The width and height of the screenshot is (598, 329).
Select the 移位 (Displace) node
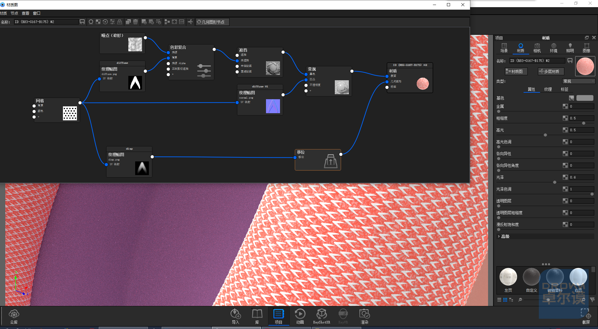pos(318,160)
